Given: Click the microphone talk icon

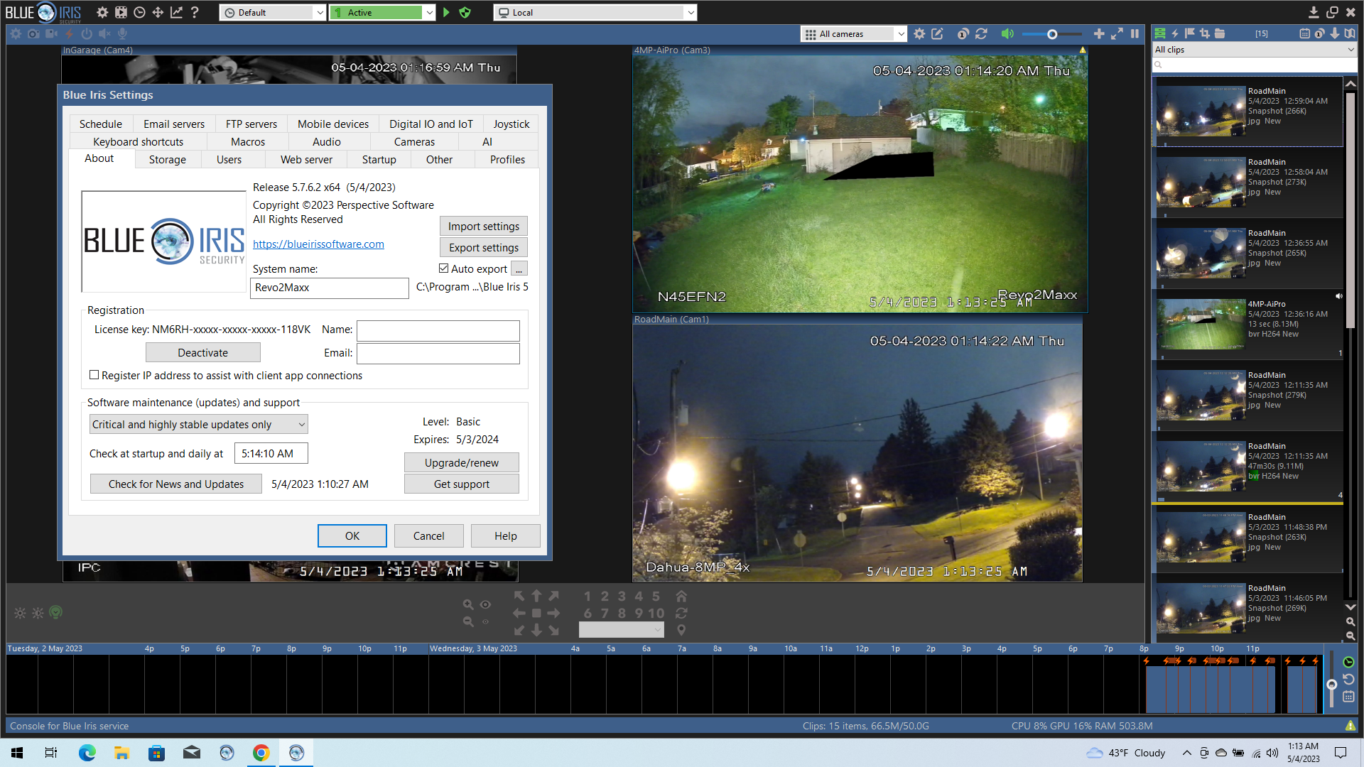Looking at the screenshot, I should coord(122,33).
